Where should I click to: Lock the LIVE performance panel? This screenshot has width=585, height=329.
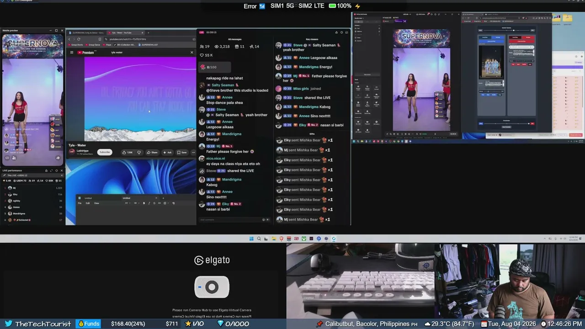tap(46, 170)
